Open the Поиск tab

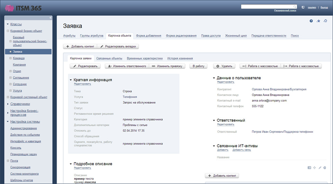click(295, 36)
